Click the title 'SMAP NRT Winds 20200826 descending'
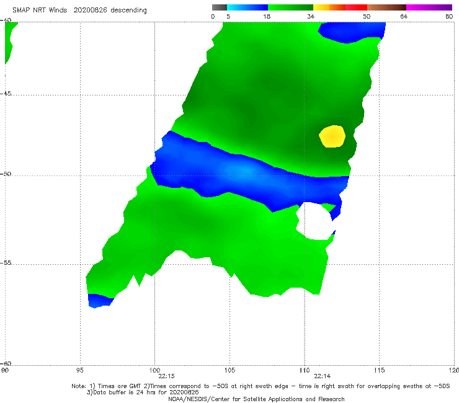The width and height of the screenshot is (459, 403). coord(79,11)
